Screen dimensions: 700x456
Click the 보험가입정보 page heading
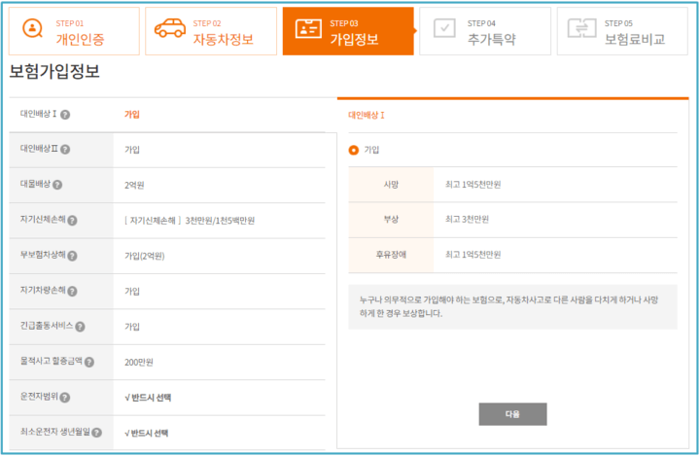(x=54, y=71)
